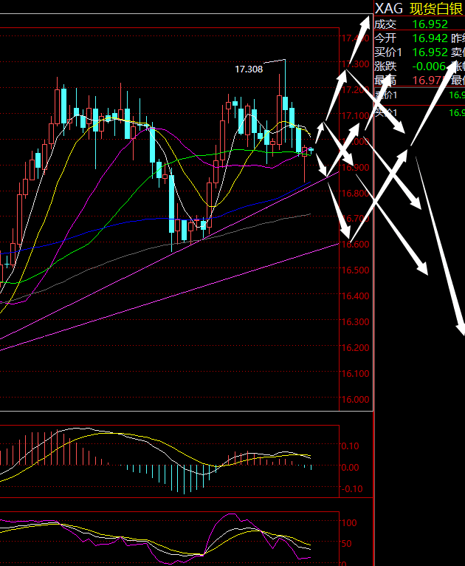The image size is (465, 566).
Task: Click the 买价1 bid value 16.952
Action: coord(430,52)
